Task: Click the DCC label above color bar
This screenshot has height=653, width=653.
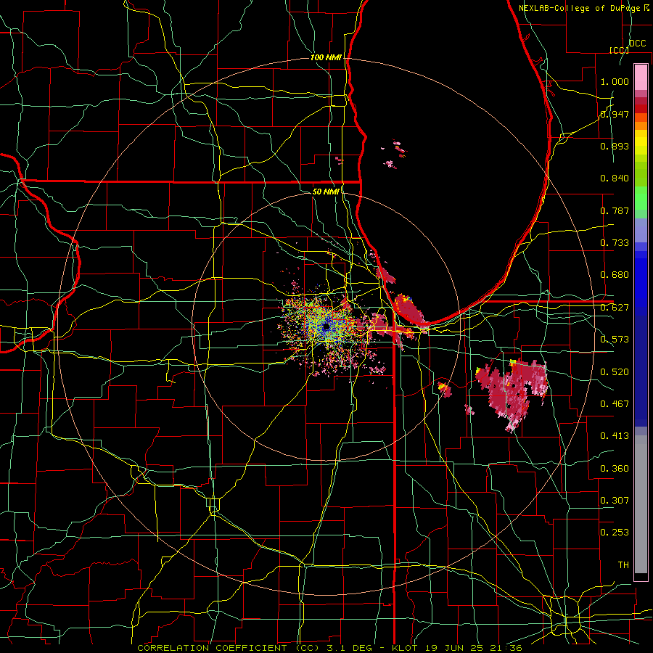Action: click(637, 44)
